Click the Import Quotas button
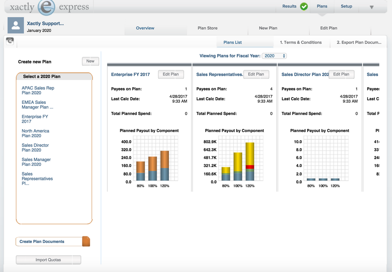The height and width of the screenshot is (272, 392). tap(48, 260)
